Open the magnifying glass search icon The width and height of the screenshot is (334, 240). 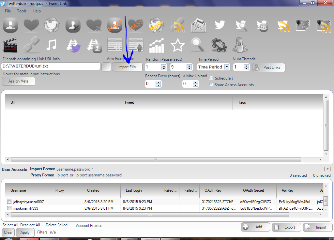[x=198, y=45]
